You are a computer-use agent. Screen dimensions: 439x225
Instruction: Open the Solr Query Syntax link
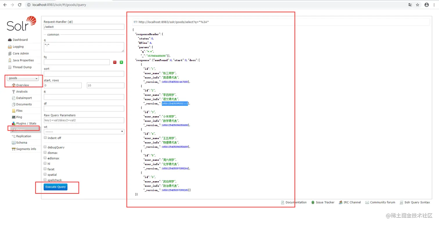[x=417, y=202]
